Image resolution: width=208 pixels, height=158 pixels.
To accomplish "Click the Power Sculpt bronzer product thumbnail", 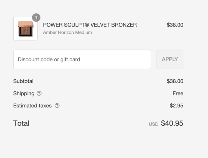I will 25,28.
